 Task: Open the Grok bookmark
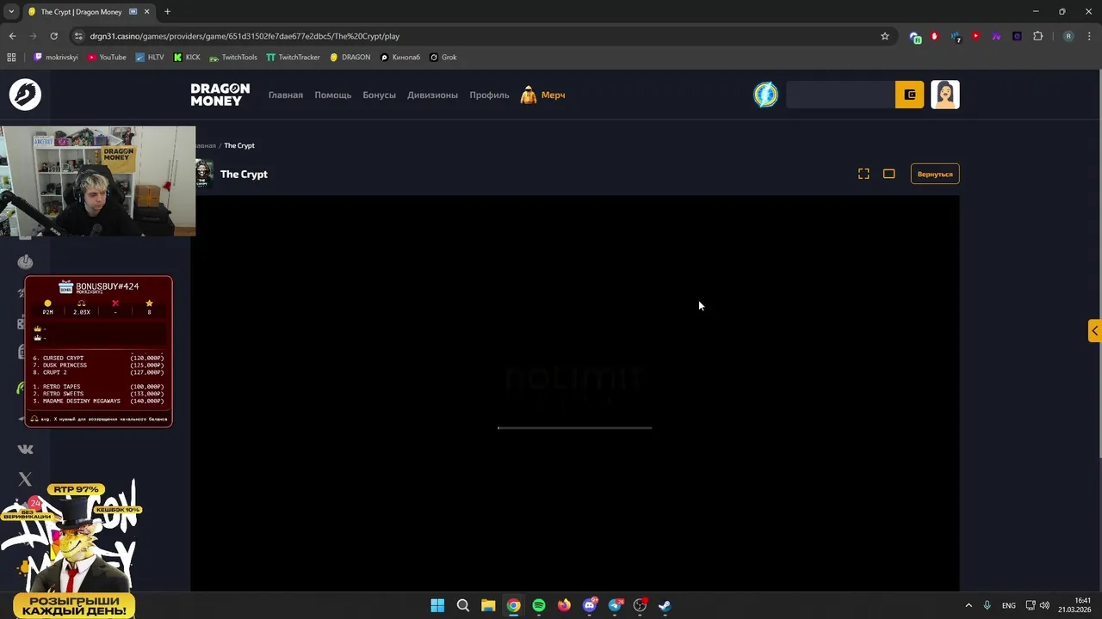coord(443,58)
